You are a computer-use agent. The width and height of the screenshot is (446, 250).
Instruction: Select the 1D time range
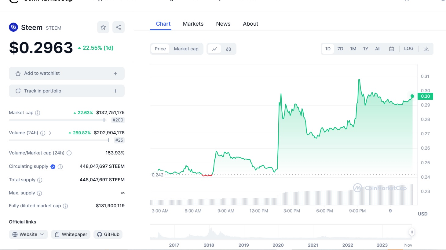(328, 49)
